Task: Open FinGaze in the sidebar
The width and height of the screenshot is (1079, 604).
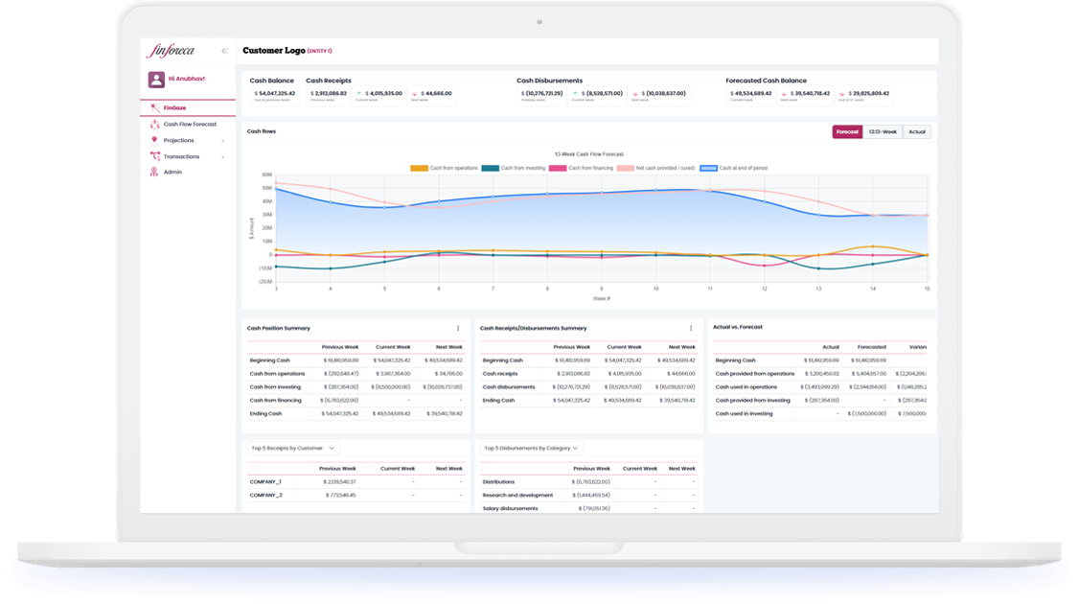Action: click(174, 107)
